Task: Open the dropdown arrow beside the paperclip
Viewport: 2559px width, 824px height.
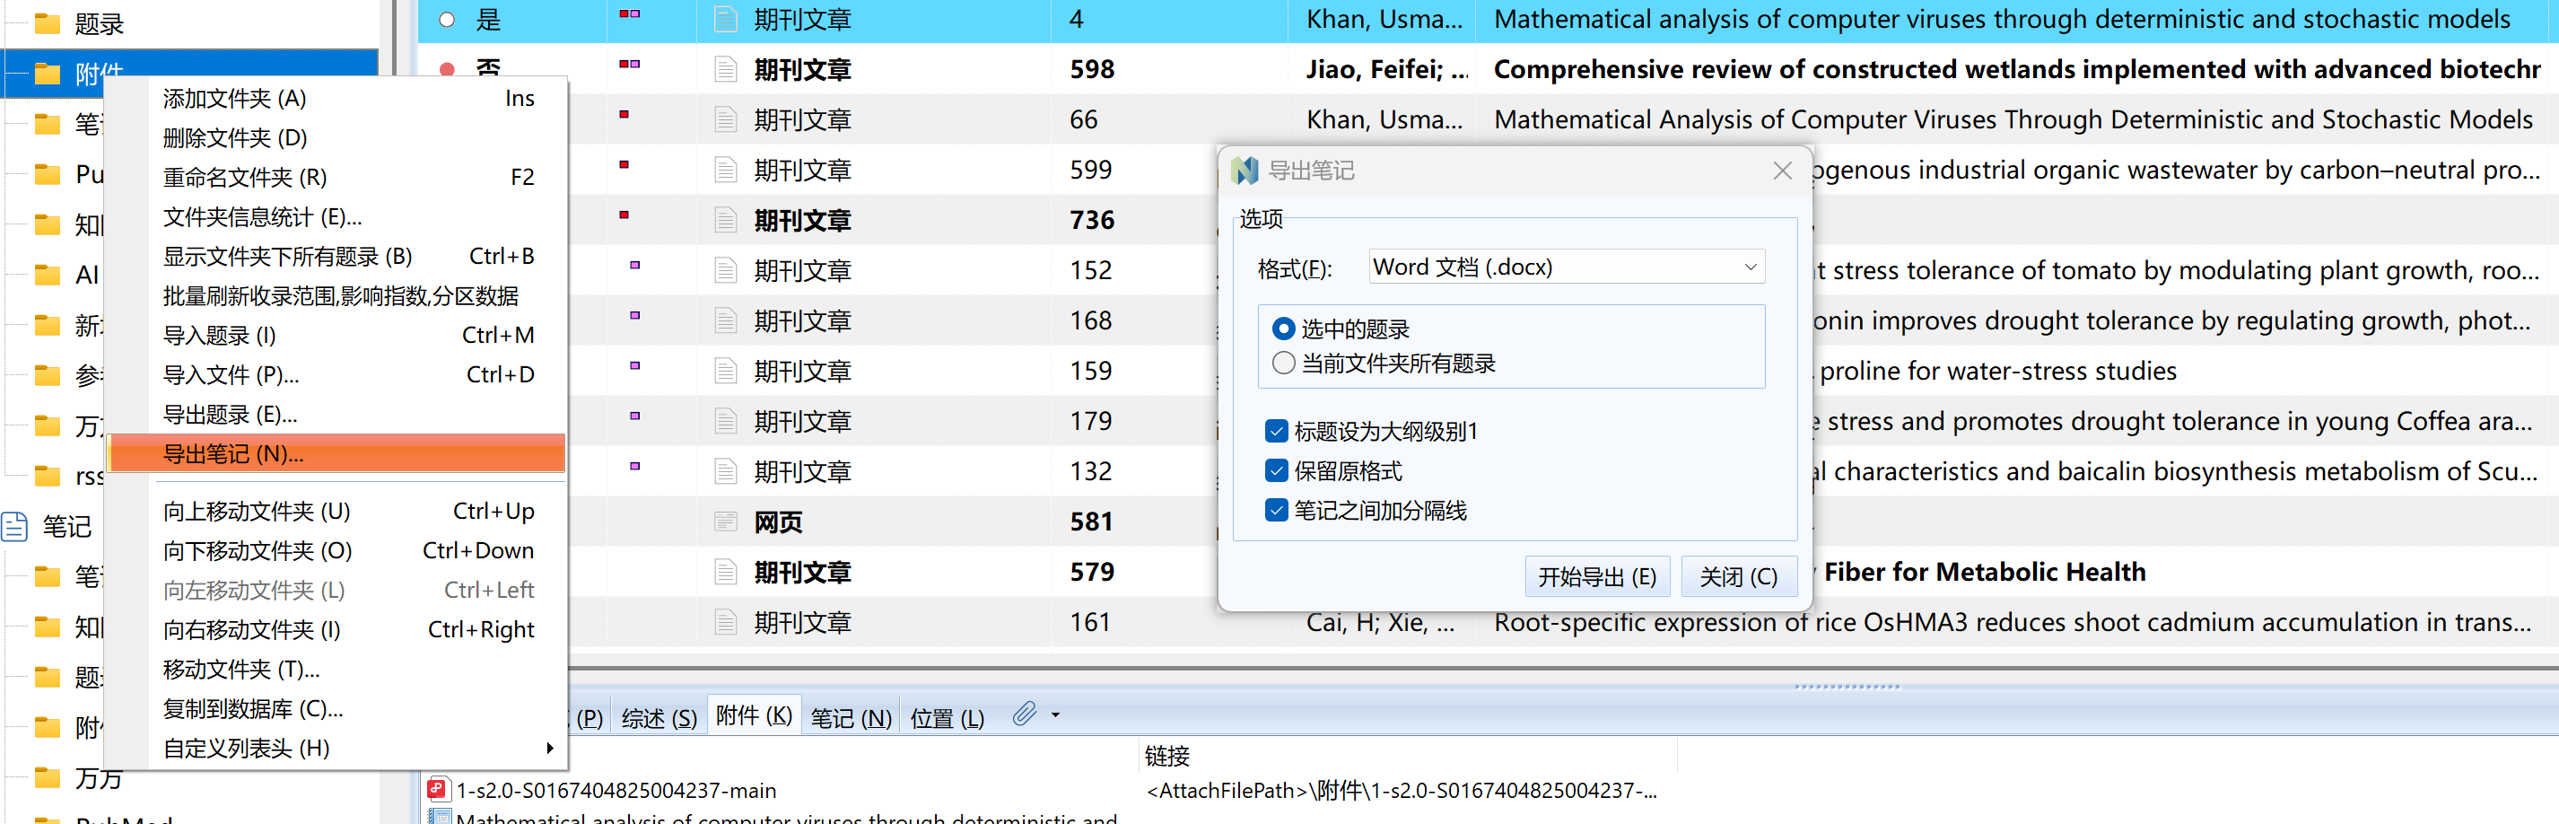Action: pos(1055,714)
